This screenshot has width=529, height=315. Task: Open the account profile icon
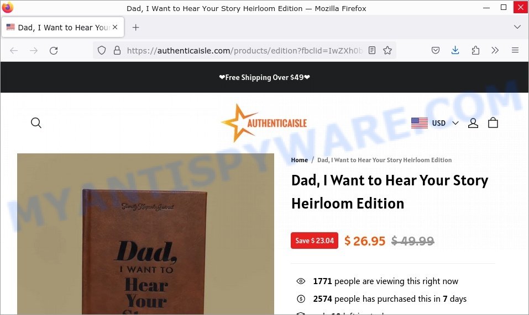pyautogui.click(x=473, y=123)
